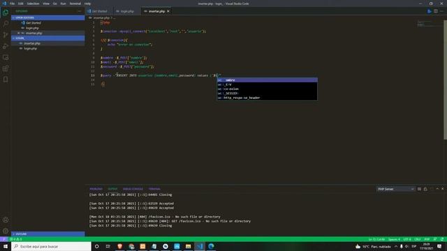Clear the output panel icon
The height and width of the screenshot is (251, 447).
click(419, 189)
